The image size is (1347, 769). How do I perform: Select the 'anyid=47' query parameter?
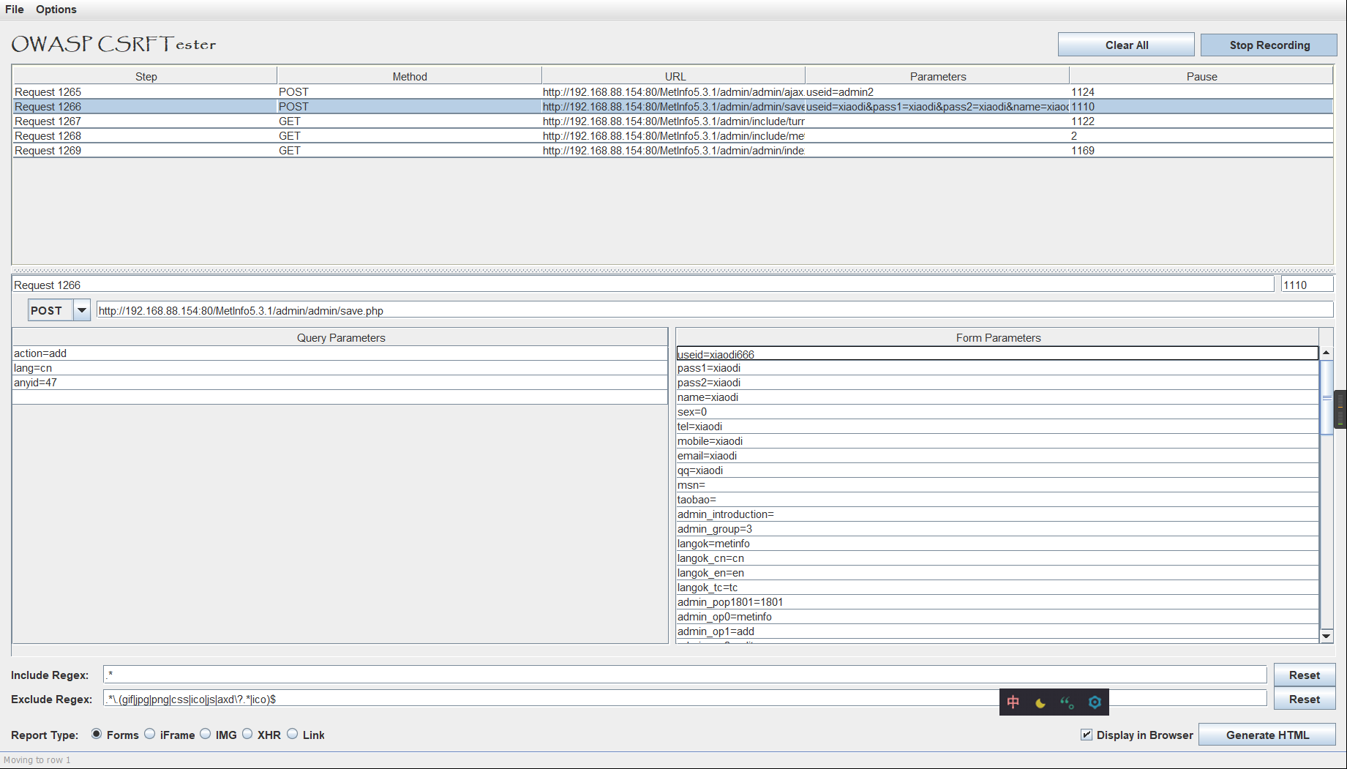tap(340, 383)
